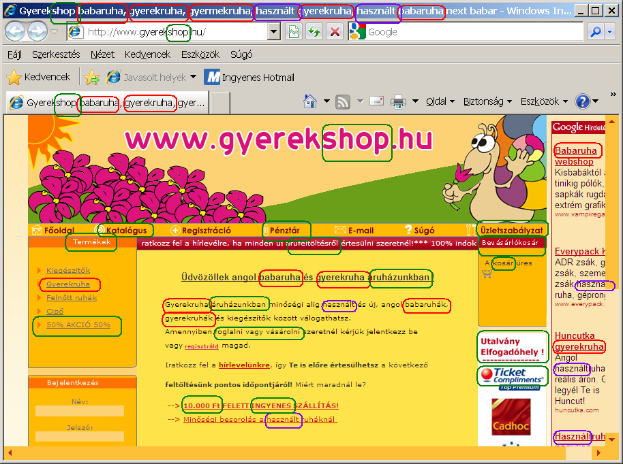This screenshot has height=464, width=623.
Task: Open the E-mail navigation link
Action: pyautogui.click(x=354, y=230)
